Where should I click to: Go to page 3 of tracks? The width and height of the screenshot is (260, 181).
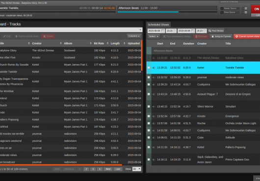point(93,169)
